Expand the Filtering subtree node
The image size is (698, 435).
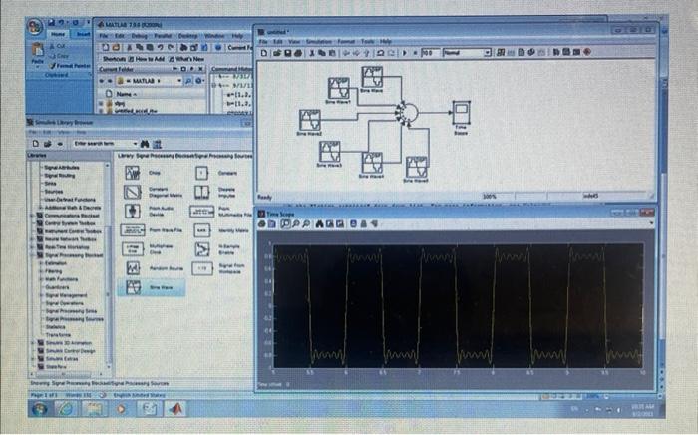point(41,271)
